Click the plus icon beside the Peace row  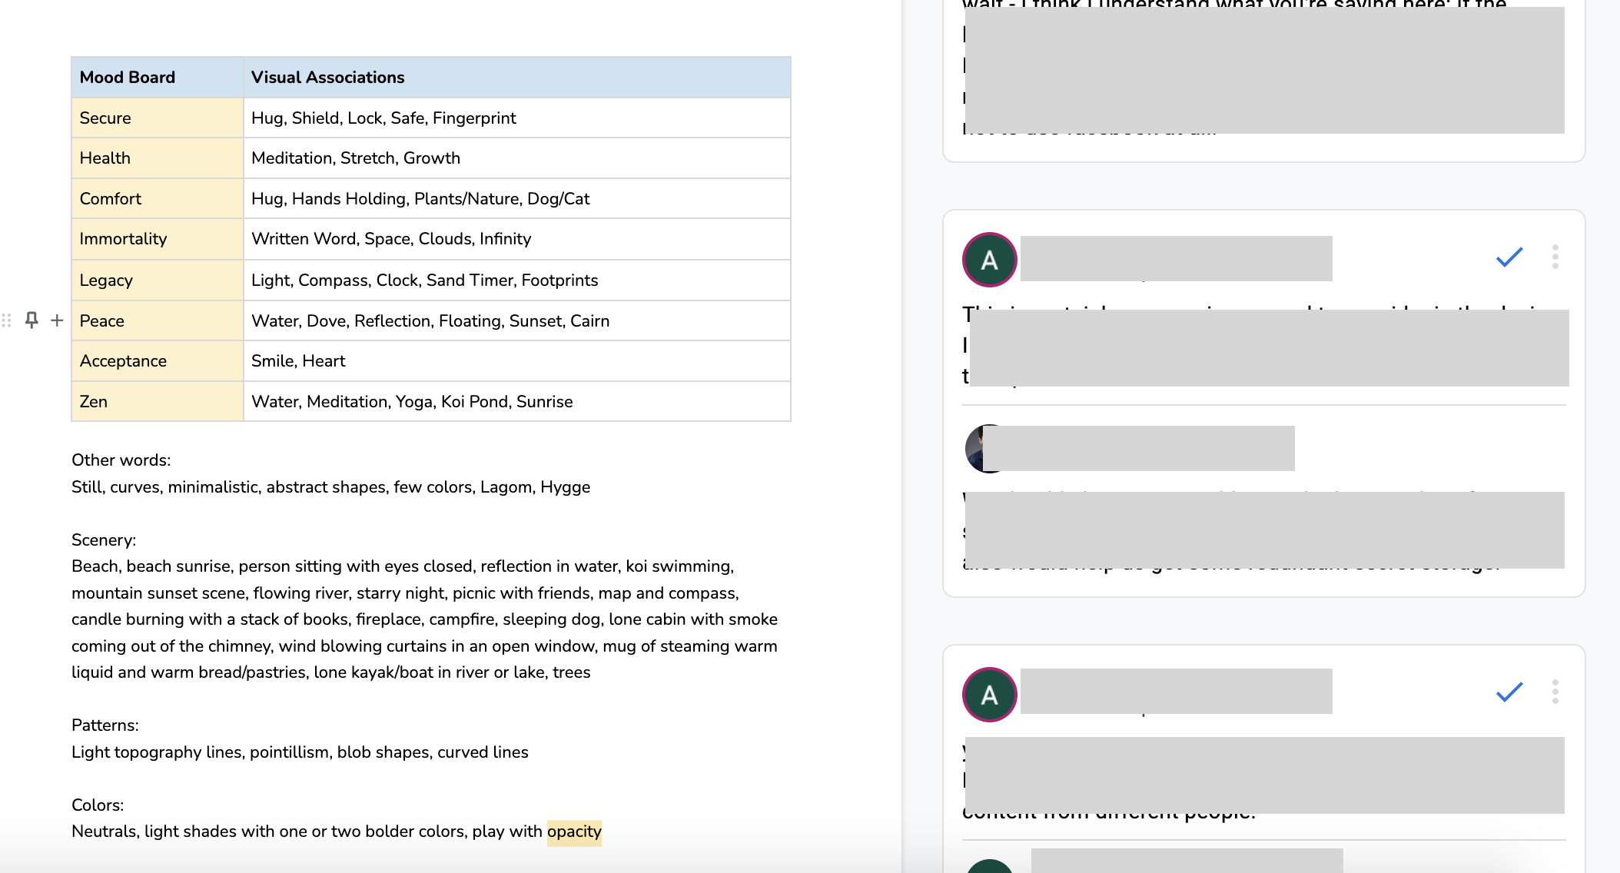point(57,320)
